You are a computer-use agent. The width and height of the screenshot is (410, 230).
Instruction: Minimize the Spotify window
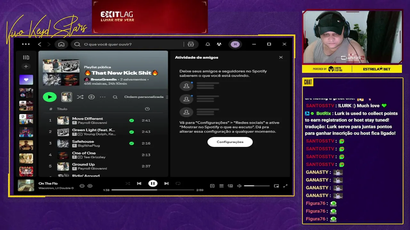tap(254, 44)
